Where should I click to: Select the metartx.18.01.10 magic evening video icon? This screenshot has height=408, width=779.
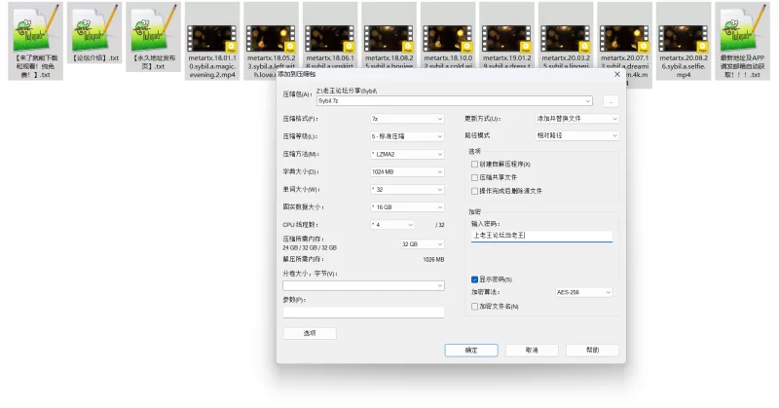tap(212, 41)
